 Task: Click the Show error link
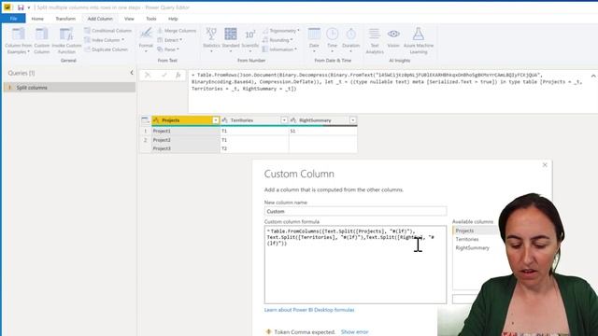click(x=354, y=332)
